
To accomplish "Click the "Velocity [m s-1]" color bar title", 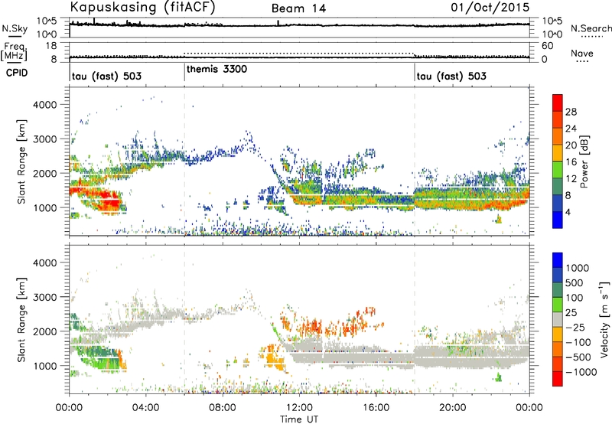I will pos(604,319).
